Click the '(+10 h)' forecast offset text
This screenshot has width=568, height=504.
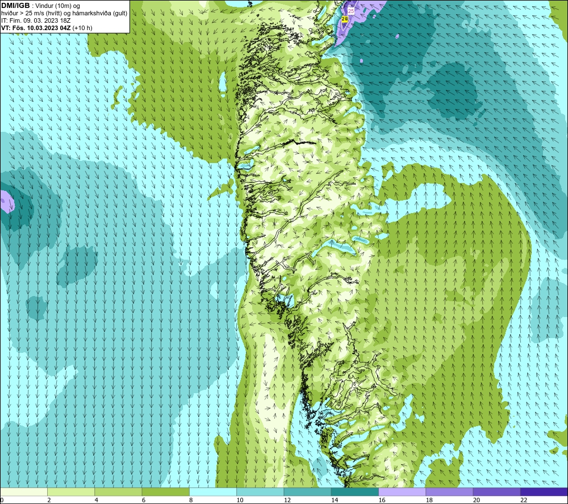(82, 28)
